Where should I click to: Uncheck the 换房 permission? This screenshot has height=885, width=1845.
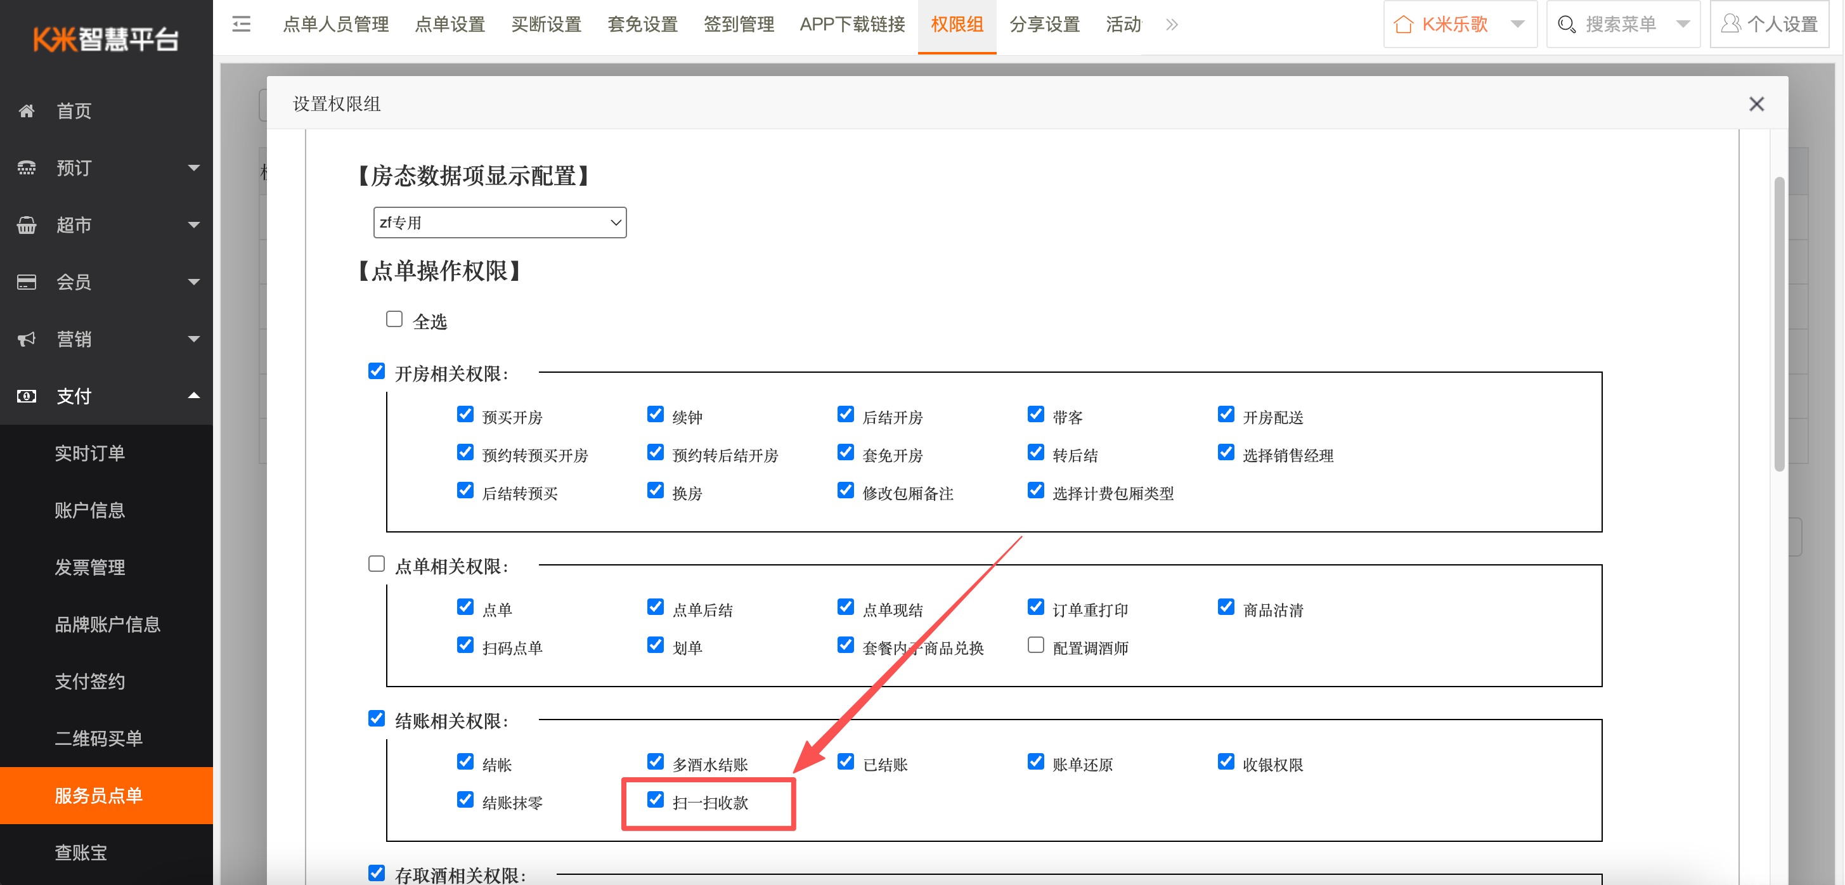coord(656,490)
